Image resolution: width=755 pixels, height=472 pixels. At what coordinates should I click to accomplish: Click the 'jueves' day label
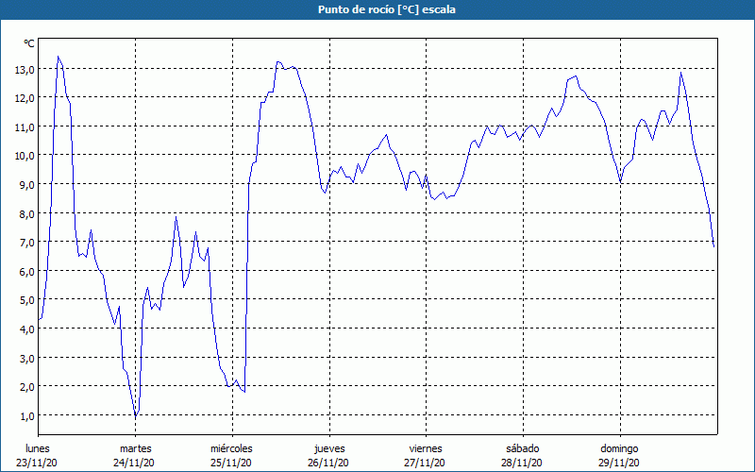329,448
